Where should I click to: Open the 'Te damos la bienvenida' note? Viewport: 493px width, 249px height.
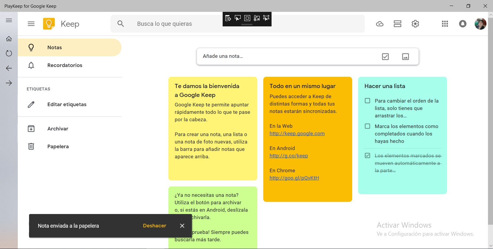tap(213, 129)
